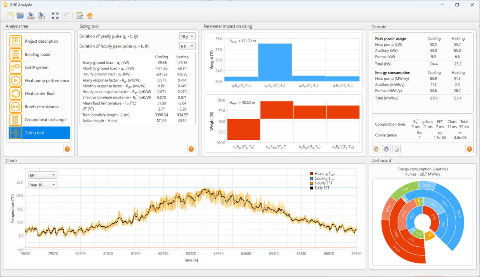
Task: Click the blue gear icon in Console
Action: tap(386, 149)
